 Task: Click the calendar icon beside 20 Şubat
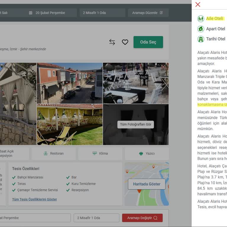[30, 13]
